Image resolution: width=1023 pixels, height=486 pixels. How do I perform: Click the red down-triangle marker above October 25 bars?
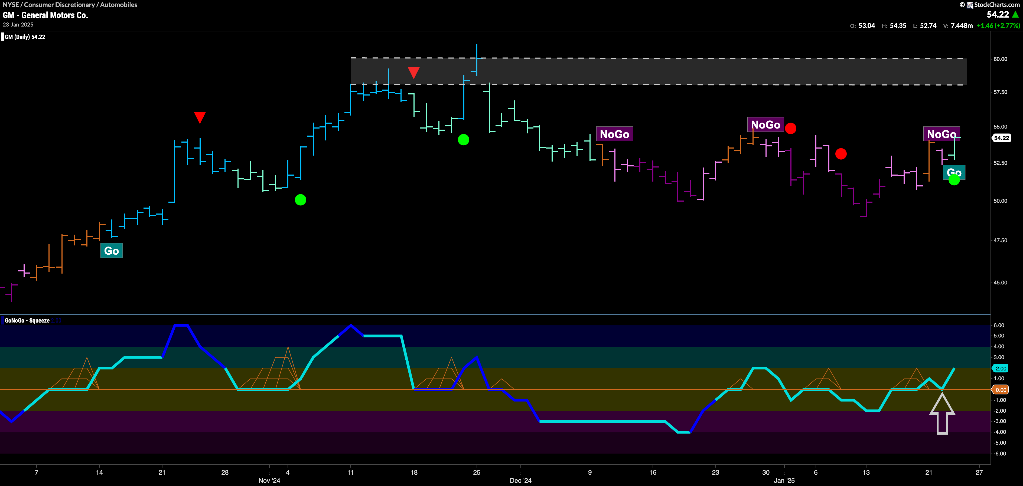200,117
